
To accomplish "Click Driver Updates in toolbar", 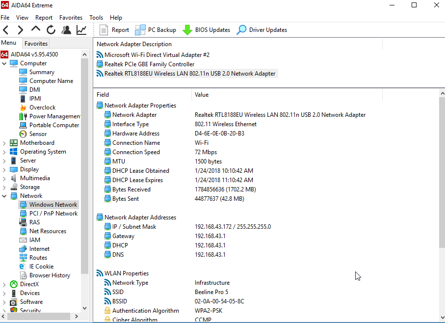I will pyautogui.click(x=262, y=30).
